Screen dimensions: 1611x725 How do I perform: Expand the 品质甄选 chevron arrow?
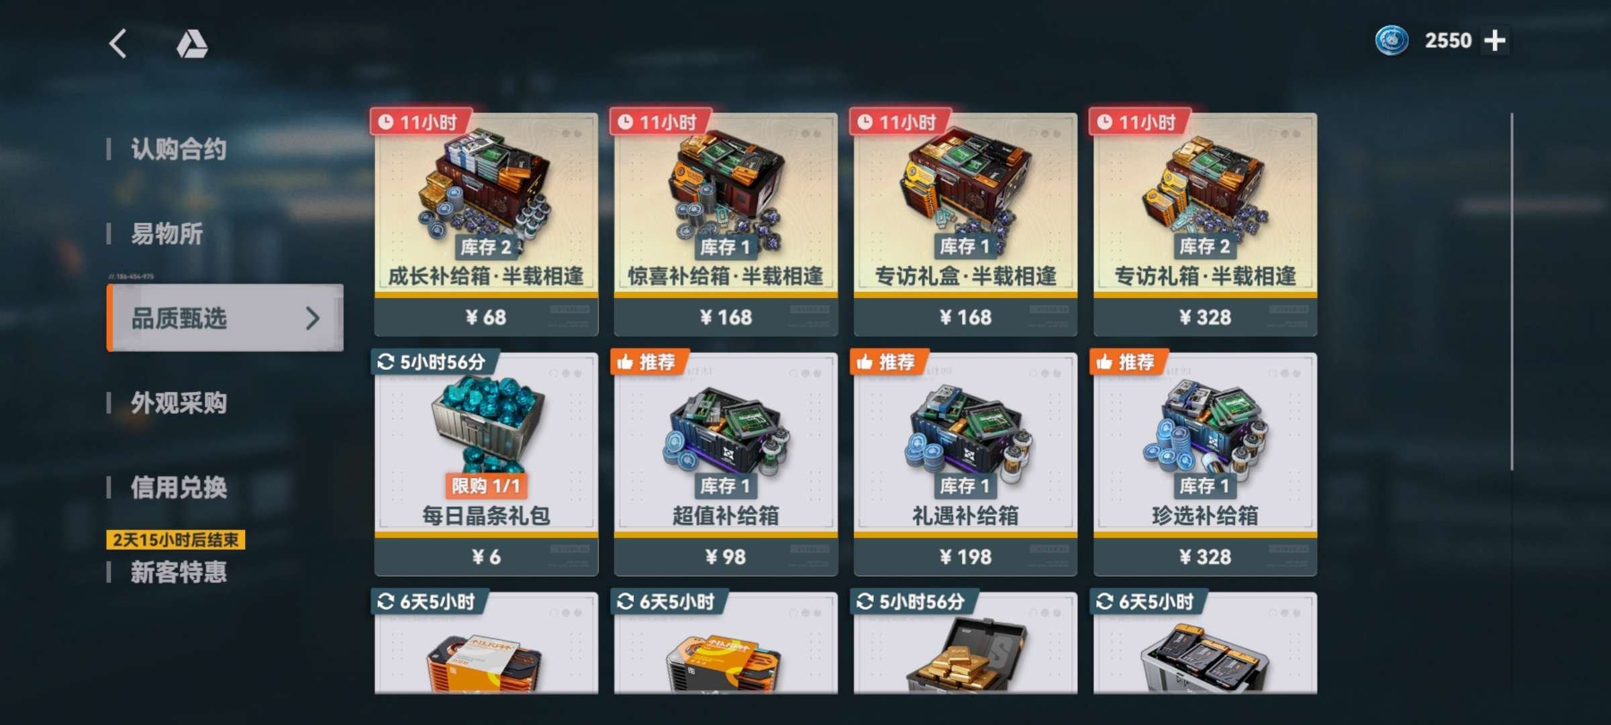[312, 318]
